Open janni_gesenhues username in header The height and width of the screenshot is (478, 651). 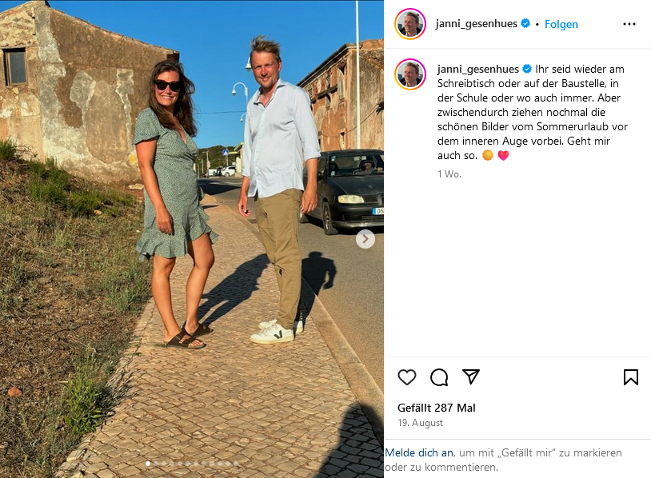coord(476,24)
